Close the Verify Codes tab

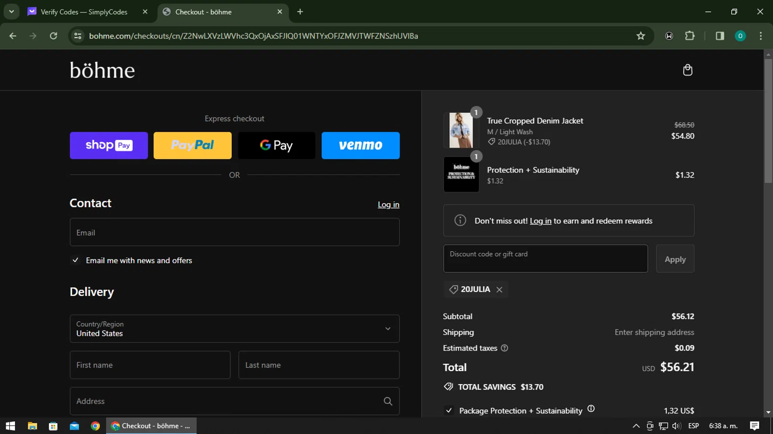[x=145, y=12]
